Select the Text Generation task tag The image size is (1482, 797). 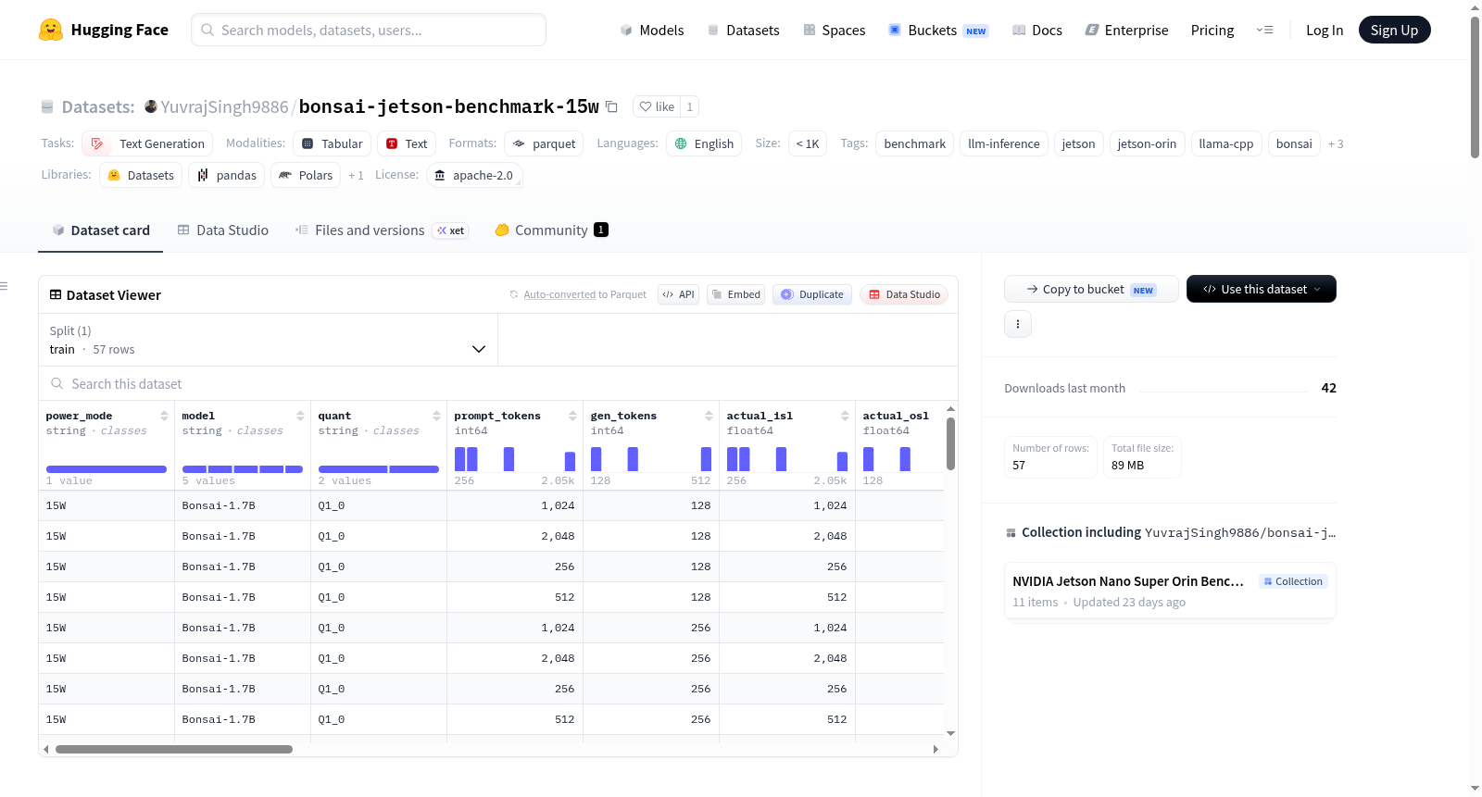tap(147, 143)
